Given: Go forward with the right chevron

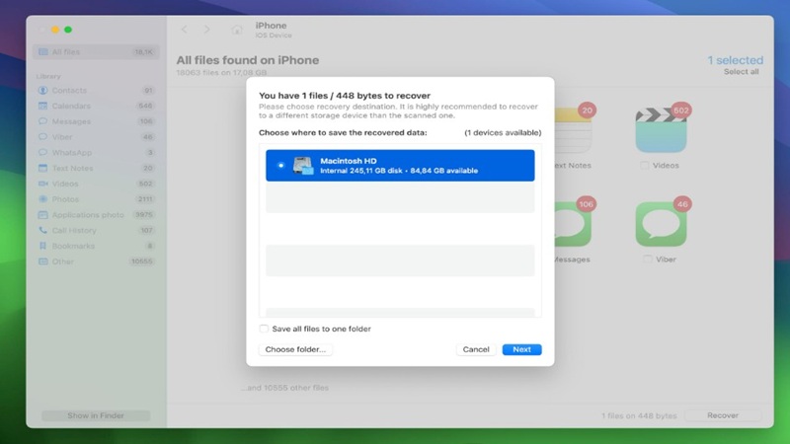Looking at the screenshot, I should [x=207, y=30].
